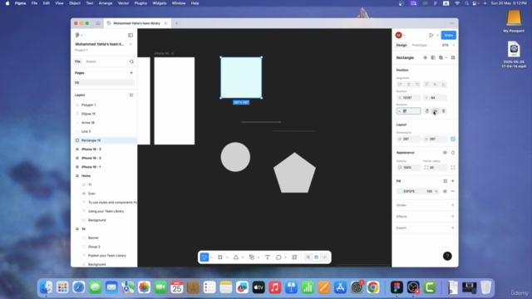The width and height of the screenshot is (532, 299).
Task: Switch to the Assets tab
Action: pos(91,61)
